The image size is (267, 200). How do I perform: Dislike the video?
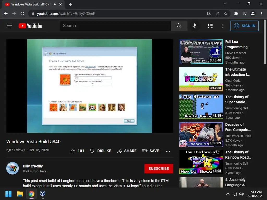[x=101, y=151]
